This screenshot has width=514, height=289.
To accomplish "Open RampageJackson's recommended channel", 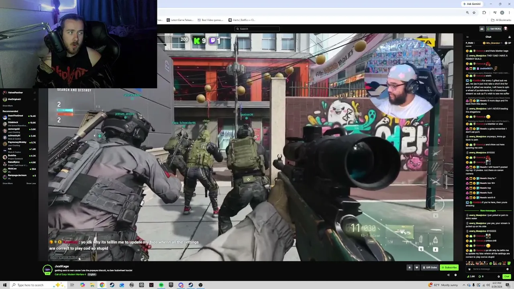I will [18, 176].
